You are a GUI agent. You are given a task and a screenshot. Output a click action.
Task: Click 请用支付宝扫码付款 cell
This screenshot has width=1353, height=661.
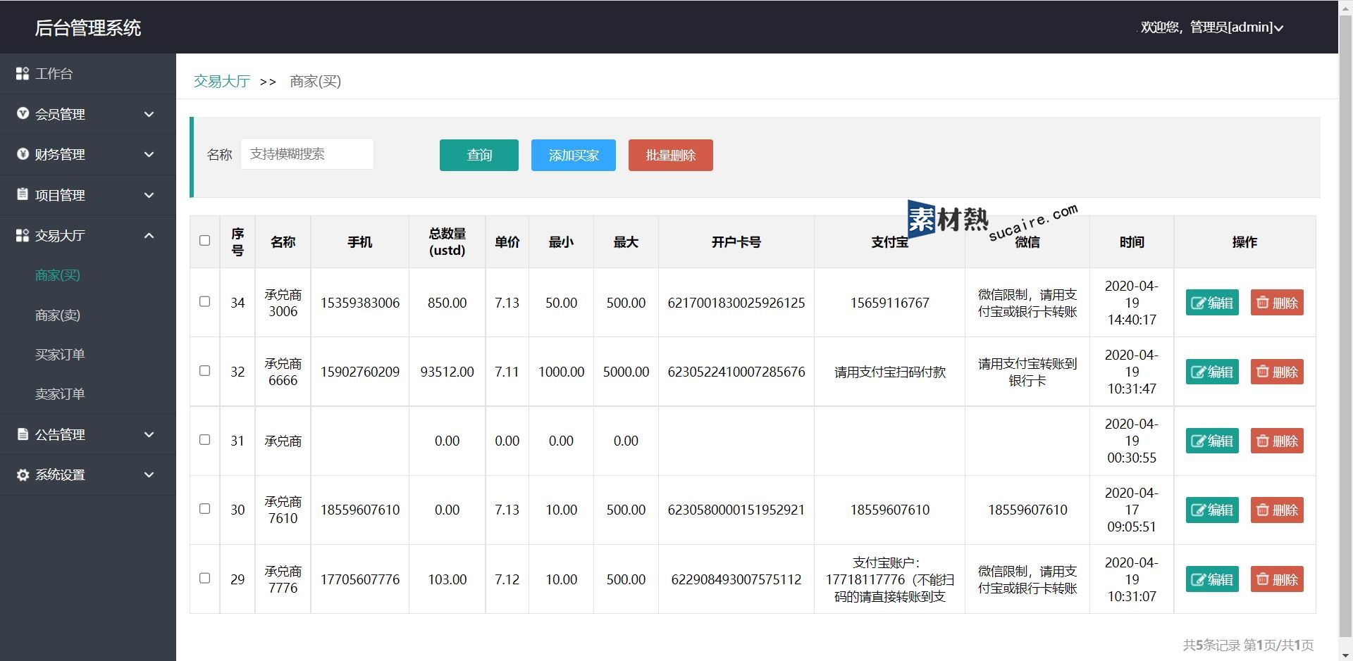[890, 372]
